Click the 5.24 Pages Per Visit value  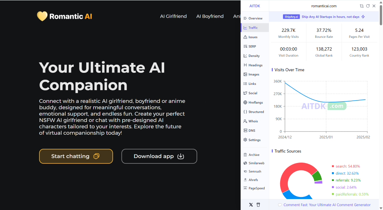(359, 30)
